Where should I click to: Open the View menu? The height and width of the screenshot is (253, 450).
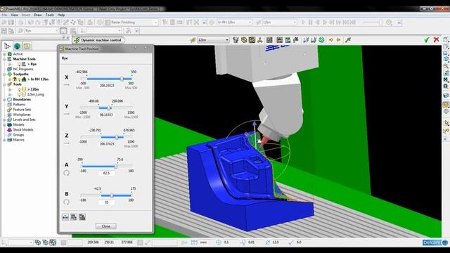click(14, 15)
